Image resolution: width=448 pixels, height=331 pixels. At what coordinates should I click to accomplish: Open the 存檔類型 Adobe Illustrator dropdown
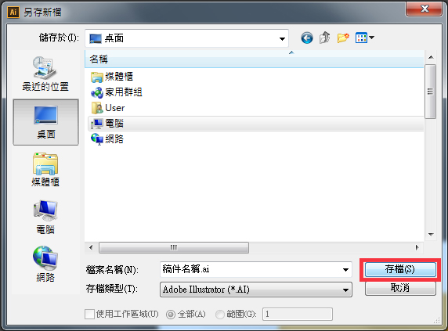point(256,290)
